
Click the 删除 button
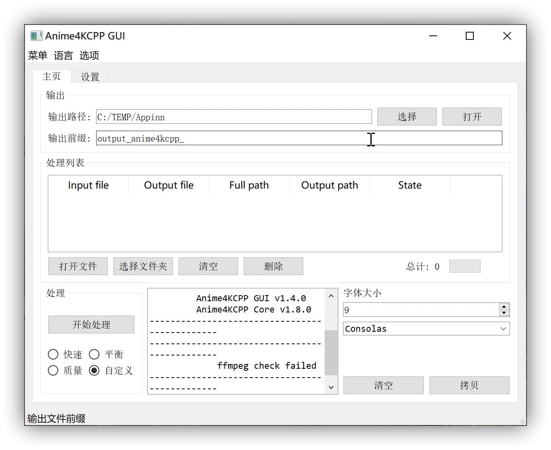pyautogui.click(x=273, y=266)
